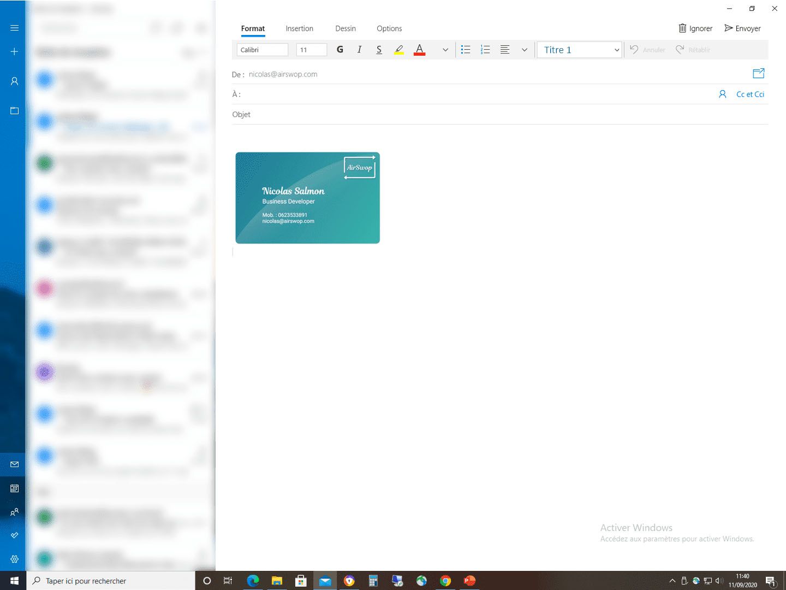Open PowerPoint from the taskbar
The width and height of the screenshot is (786, 590).
[469, 581]
